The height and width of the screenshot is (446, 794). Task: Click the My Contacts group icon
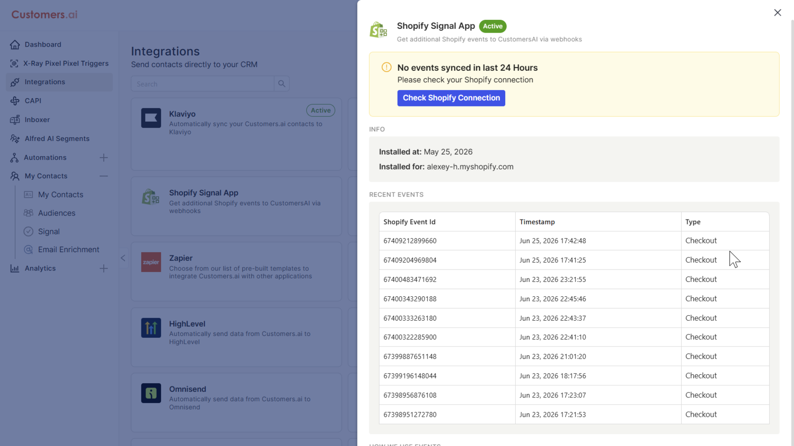pos(15,176)
